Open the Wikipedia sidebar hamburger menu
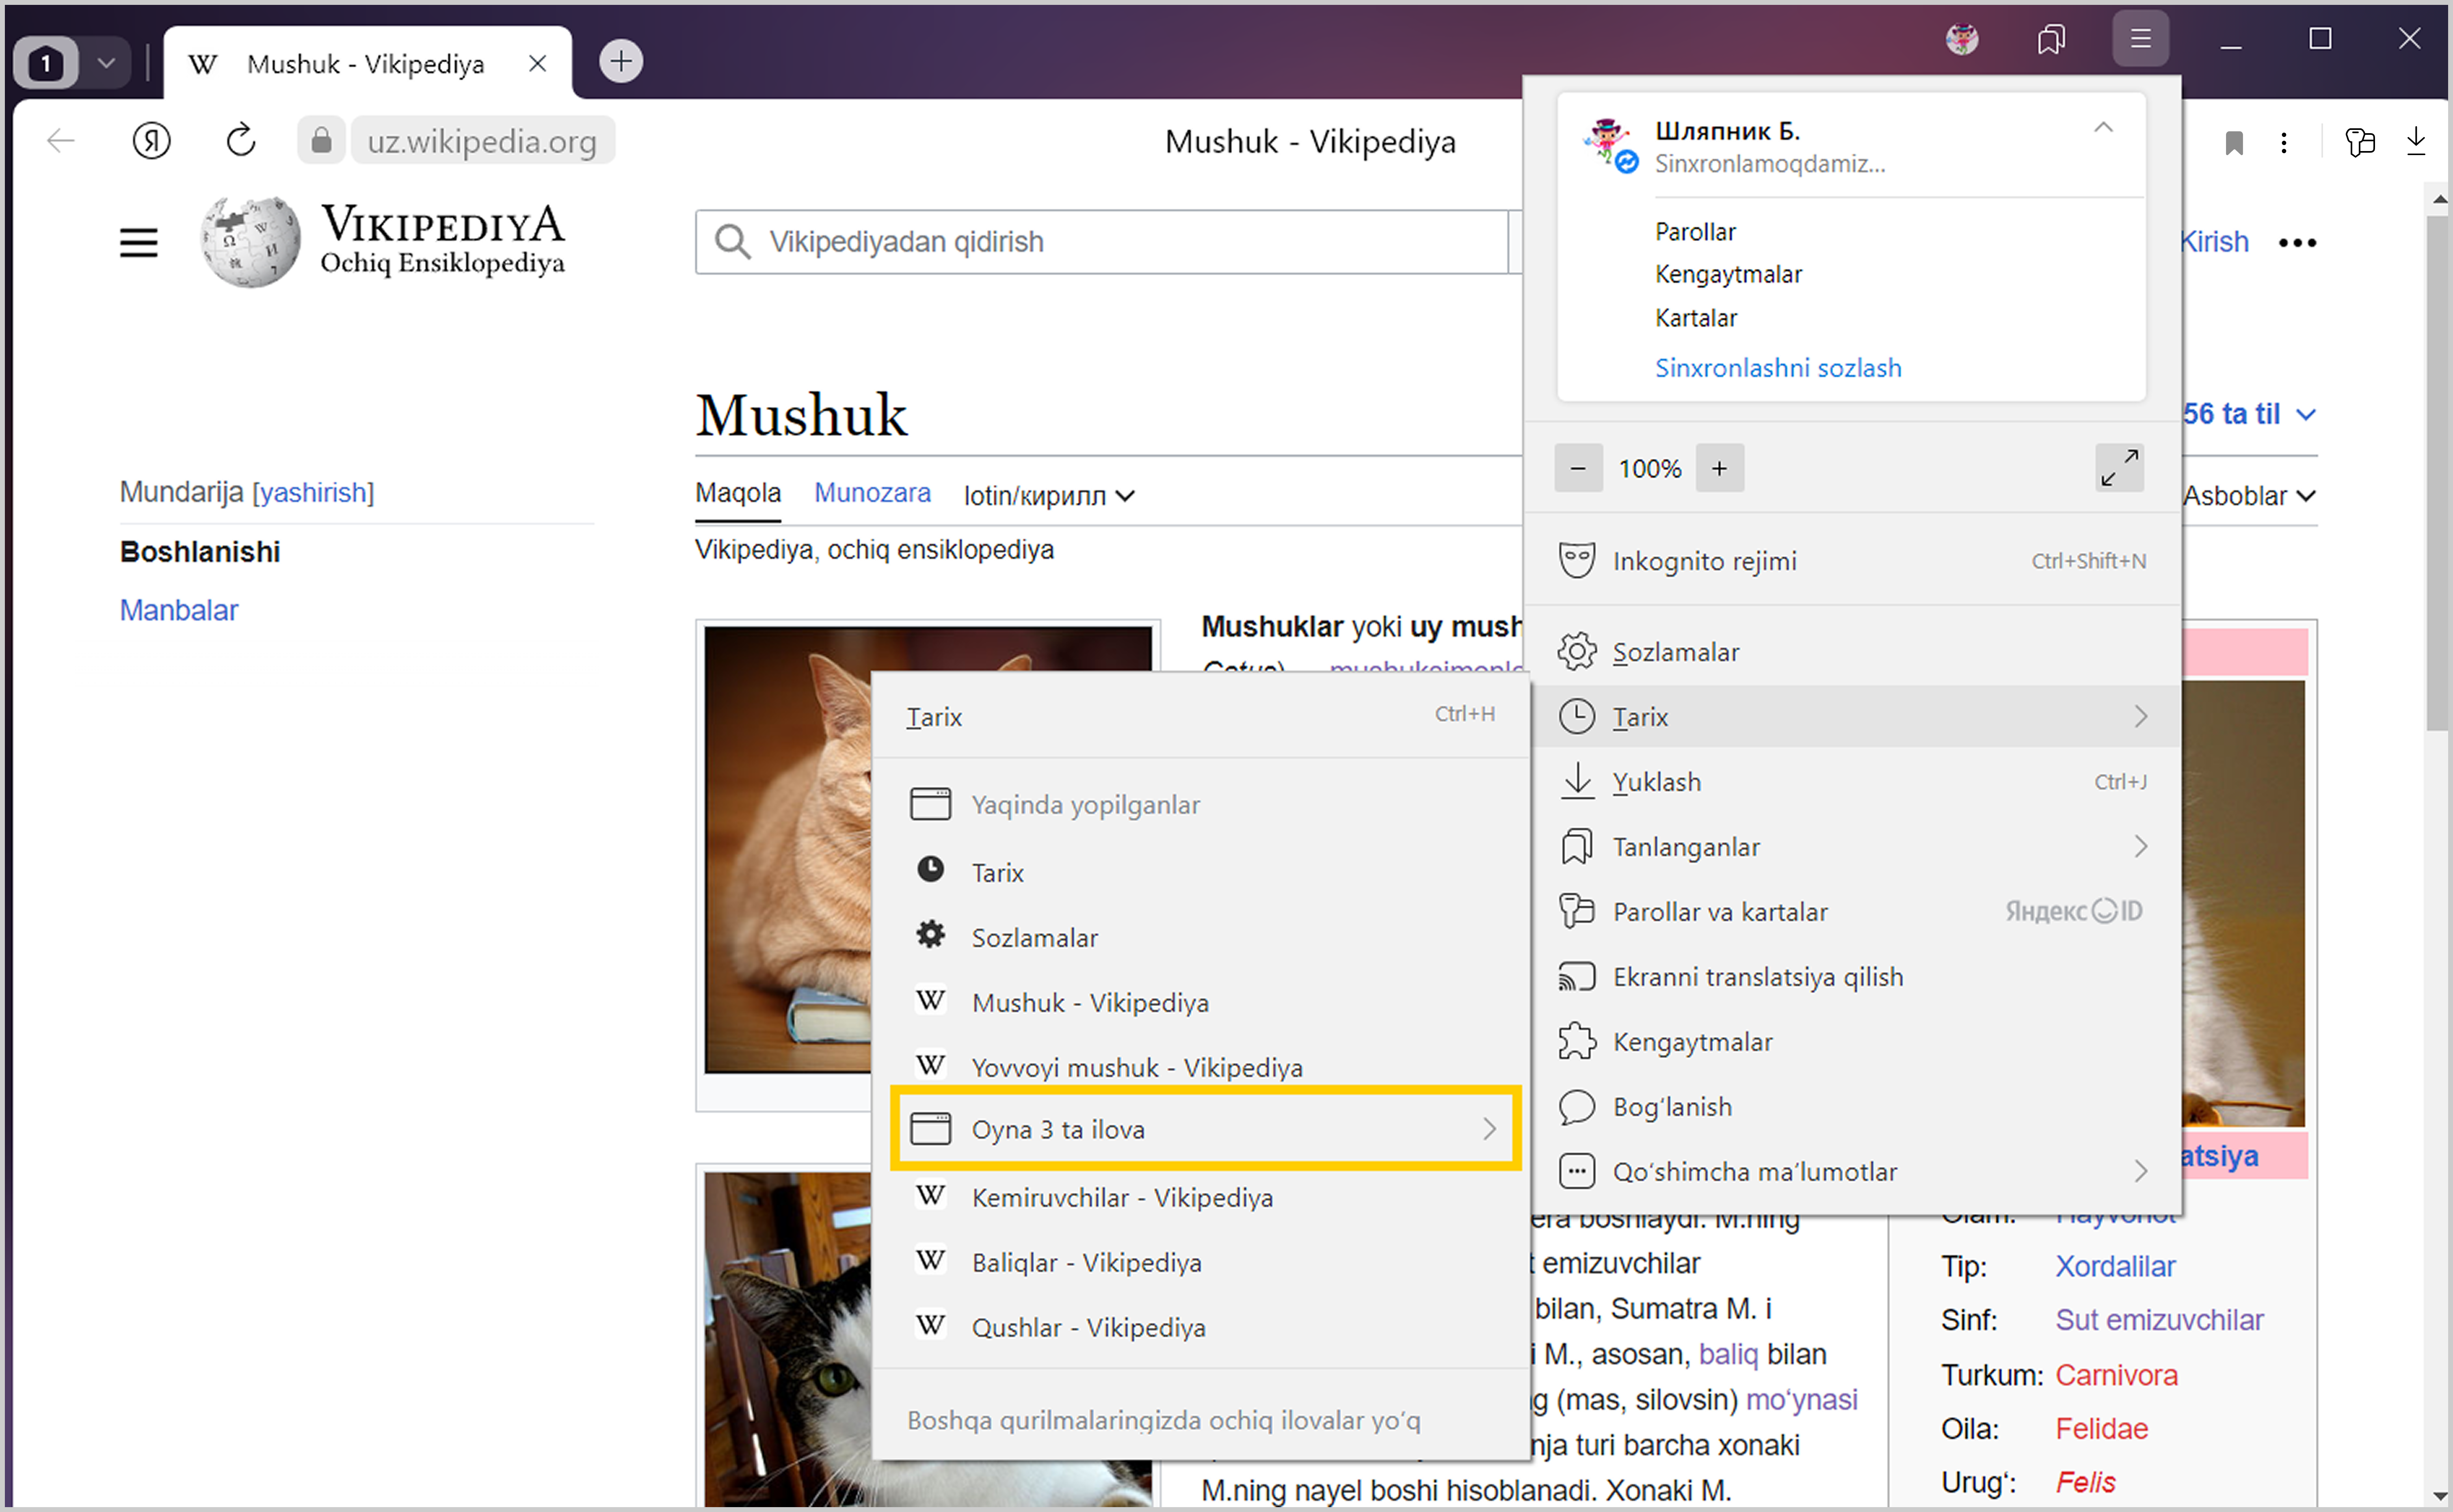This screenshot has width=2453, height=1512. [138, 242]
